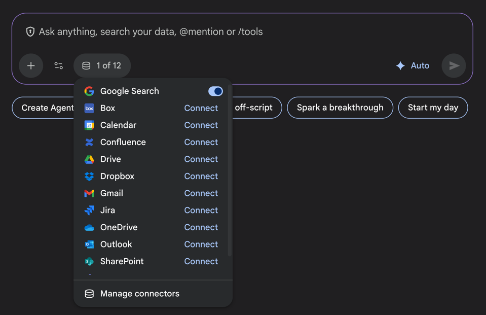Screen dimensions: 486x315
Task: Click the shield icon in prompt box
Action: click(30, 32)
